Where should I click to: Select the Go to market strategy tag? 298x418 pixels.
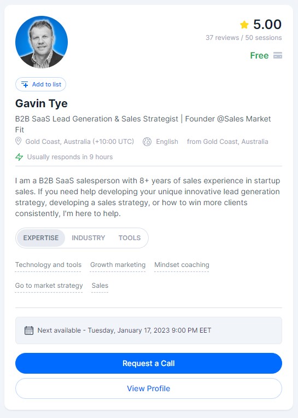pyautogui.click(x=49, y=286)
